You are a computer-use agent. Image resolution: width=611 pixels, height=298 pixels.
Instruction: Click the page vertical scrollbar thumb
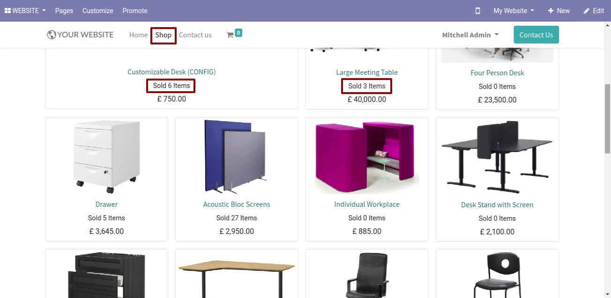click(x=607, y=119)
